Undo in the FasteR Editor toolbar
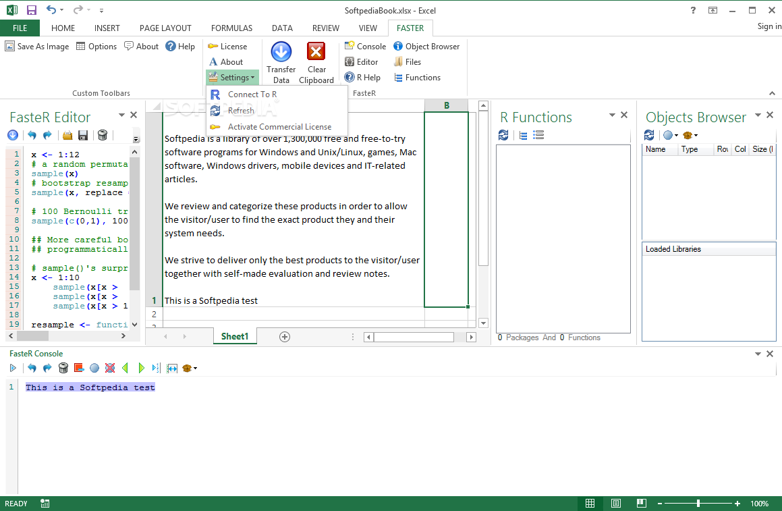The height and width of the screenshot is (511, 782). (x=32, y=135)
